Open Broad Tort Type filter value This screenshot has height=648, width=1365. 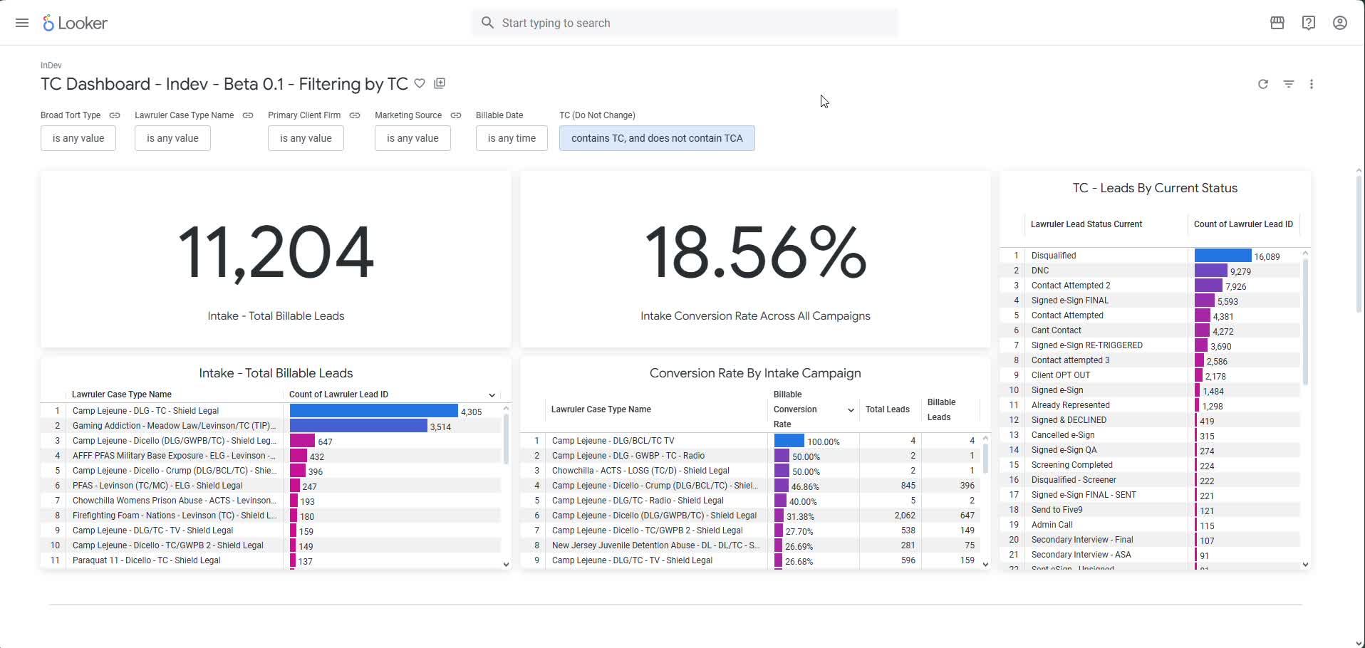pos(78,138)
